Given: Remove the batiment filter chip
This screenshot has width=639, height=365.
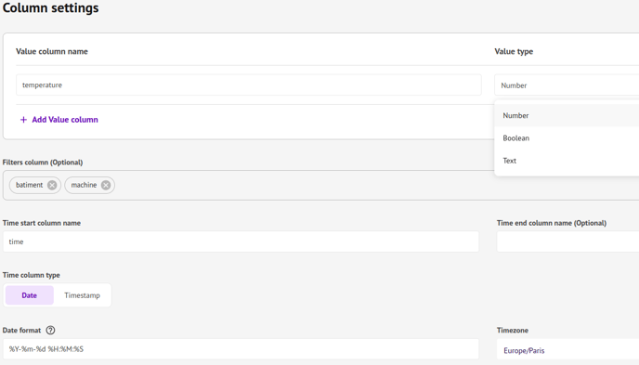Looking at the screenshot, I should (52, 186).
